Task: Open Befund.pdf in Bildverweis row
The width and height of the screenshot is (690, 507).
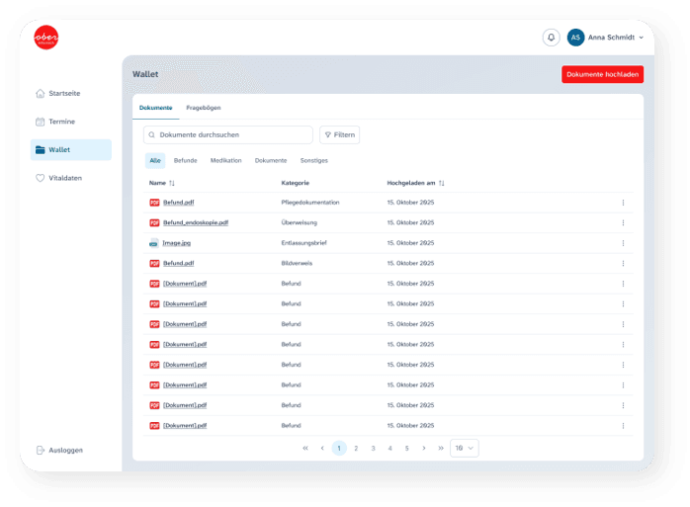Action: [x=179, y=263]
